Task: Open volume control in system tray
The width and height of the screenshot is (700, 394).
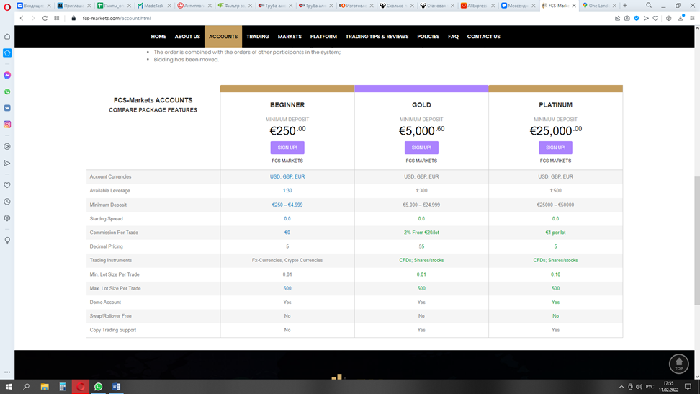Action: [x=639, y=386]
